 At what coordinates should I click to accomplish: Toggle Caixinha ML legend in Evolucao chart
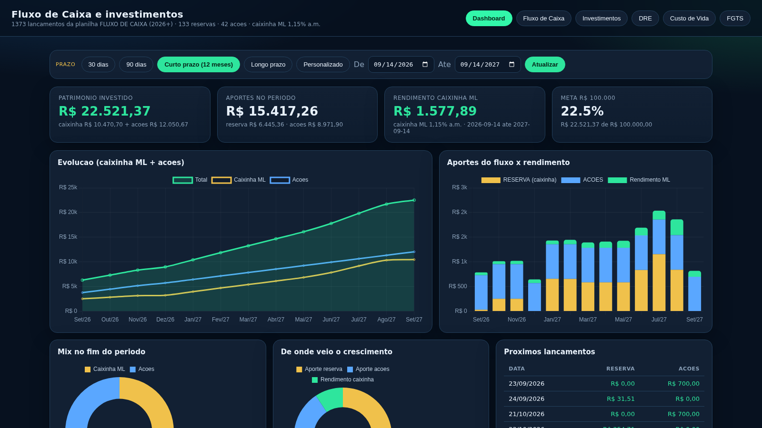click(x=239, y=180)
